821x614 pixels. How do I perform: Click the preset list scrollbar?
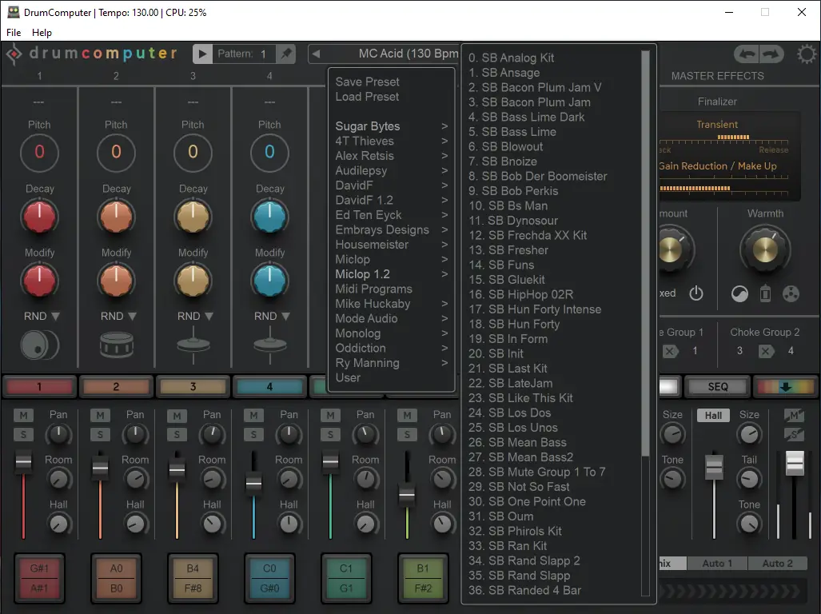coord(645,253)
